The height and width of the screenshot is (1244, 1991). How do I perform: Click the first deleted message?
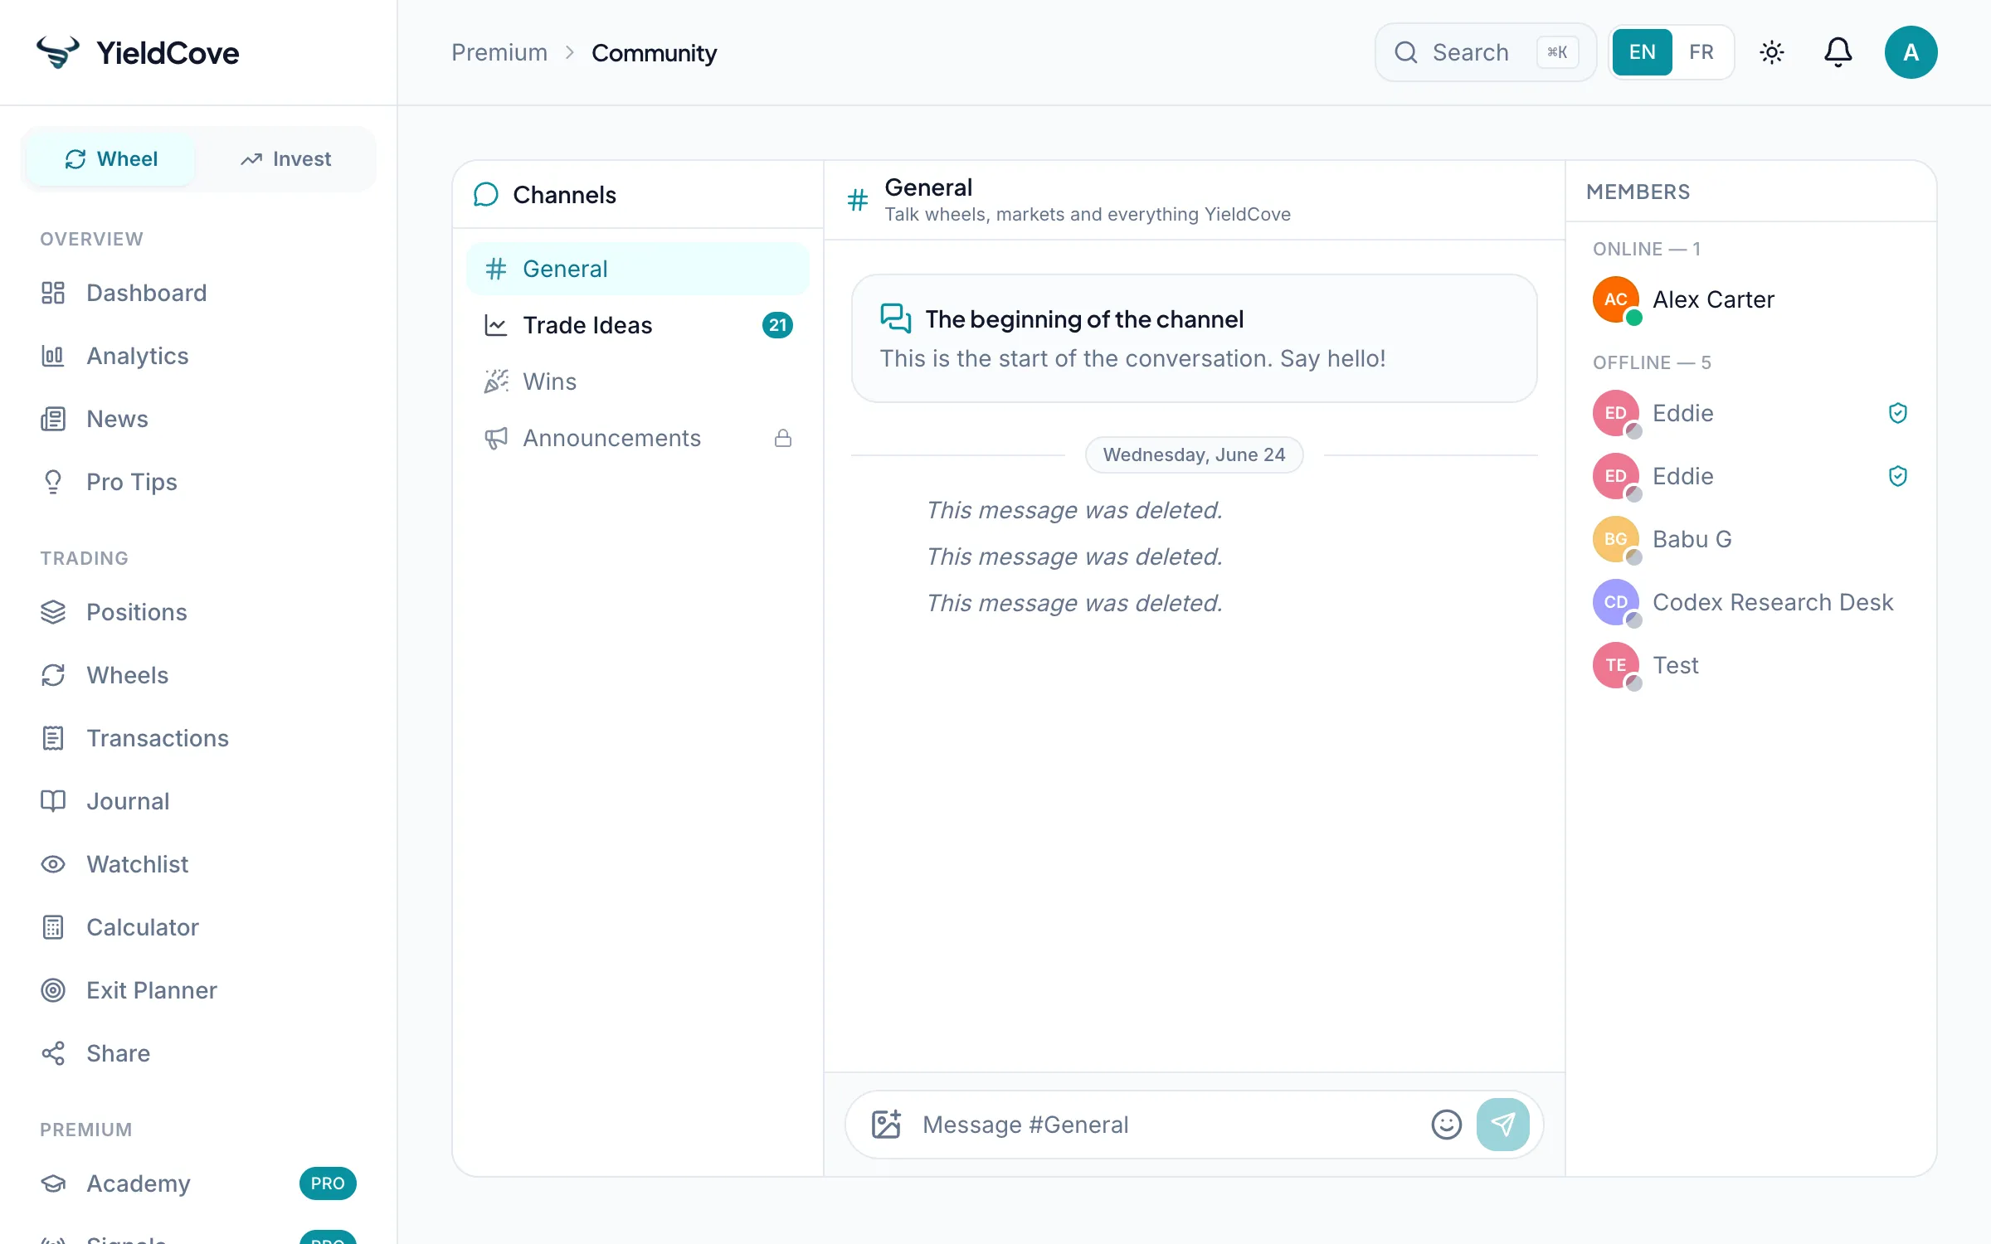click(x=1074, y=510)
